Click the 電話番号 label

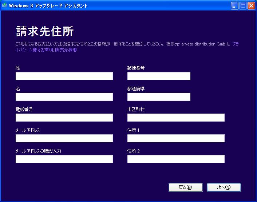tap(24, 110)
